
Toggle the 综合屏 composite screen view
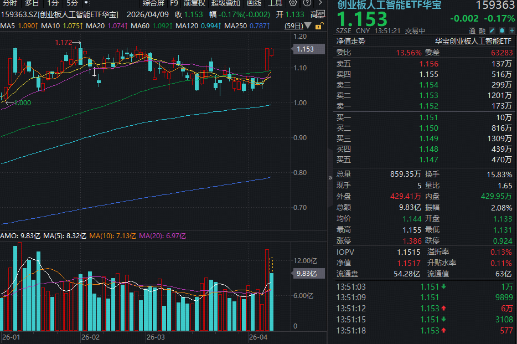point(154,3)
